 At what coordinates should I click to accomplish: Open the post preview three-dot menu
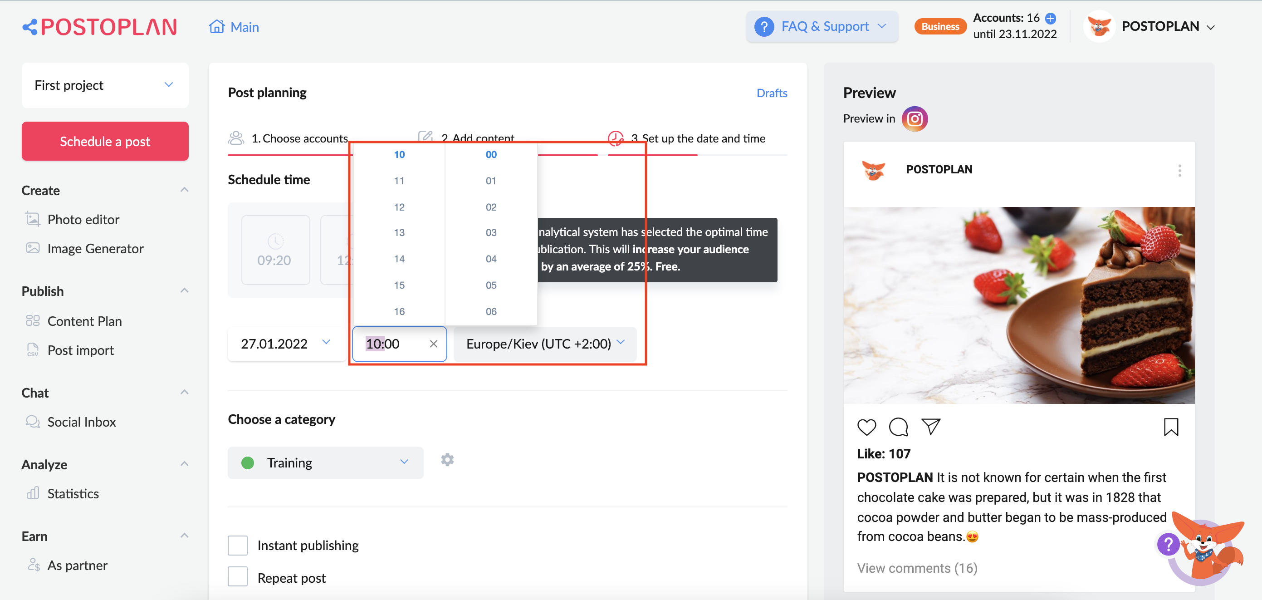tap(1180, 170)
